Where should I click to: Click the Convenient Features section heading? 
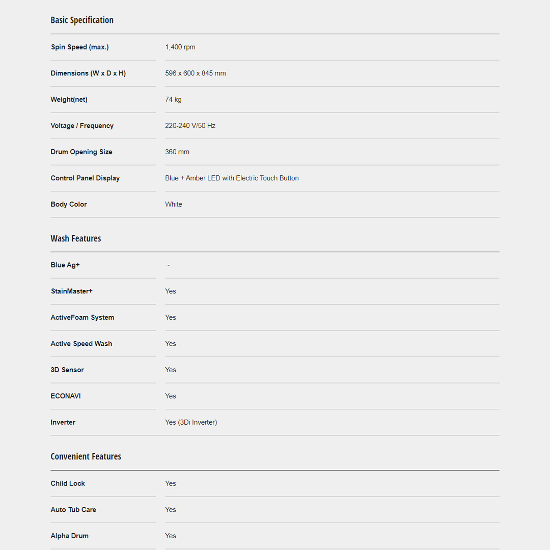pos(86,456)
